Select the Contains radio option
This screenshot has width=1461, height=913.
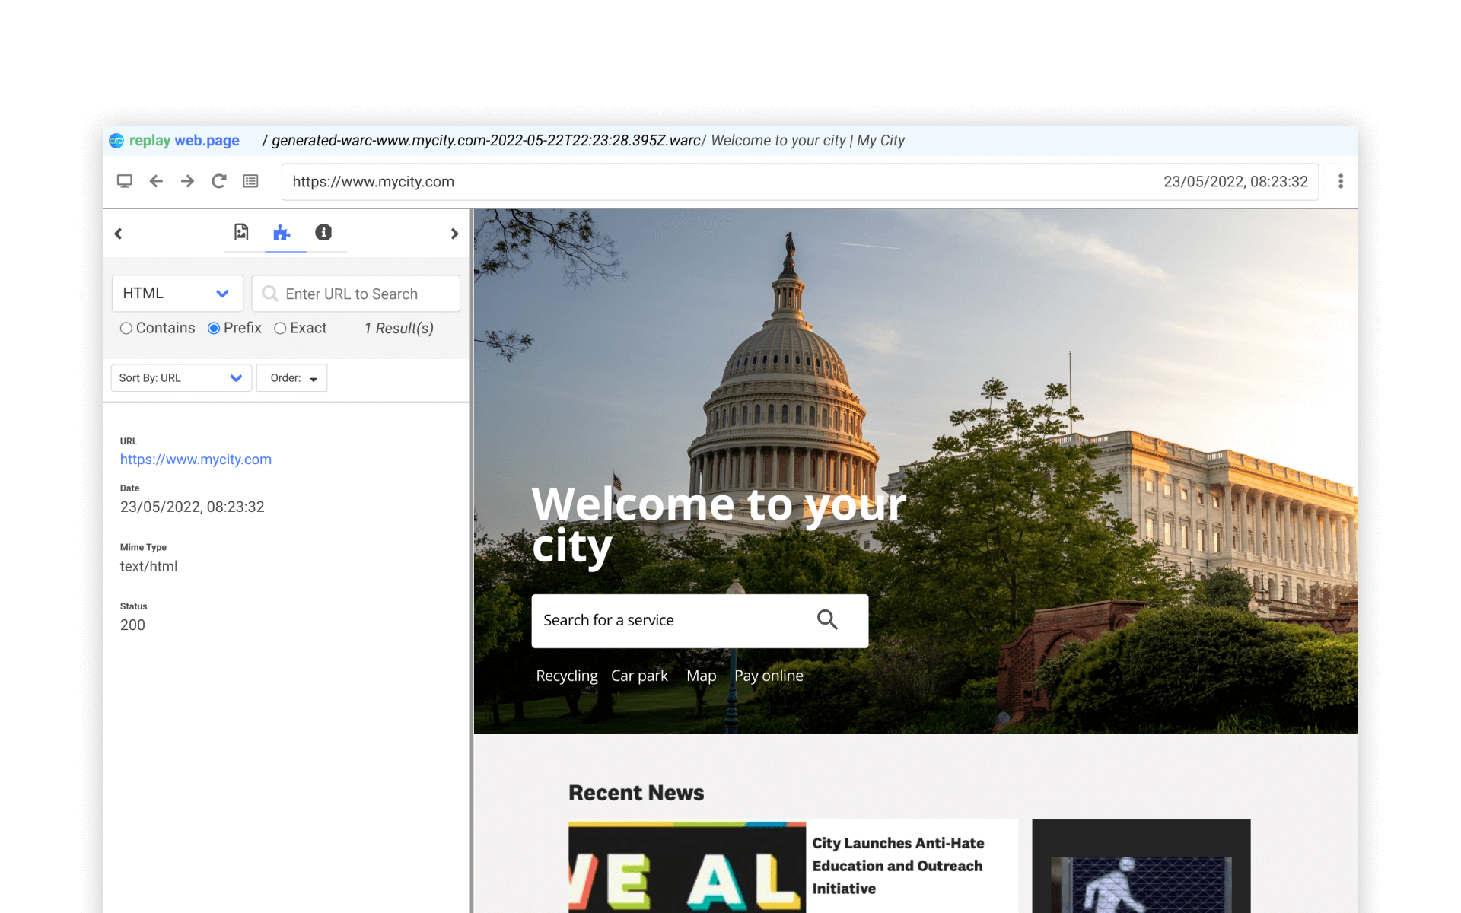coord(126,328)
